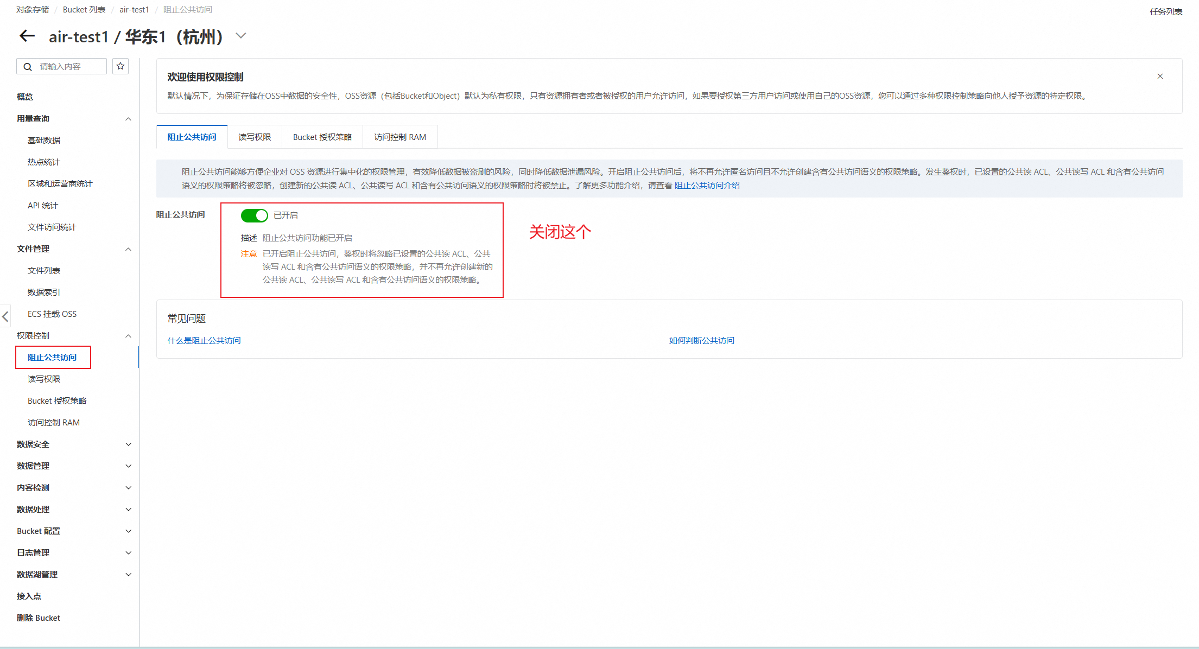Close the welcome permission control banner
This screenshot has height=649, width=1199.
click(1160, 77)
